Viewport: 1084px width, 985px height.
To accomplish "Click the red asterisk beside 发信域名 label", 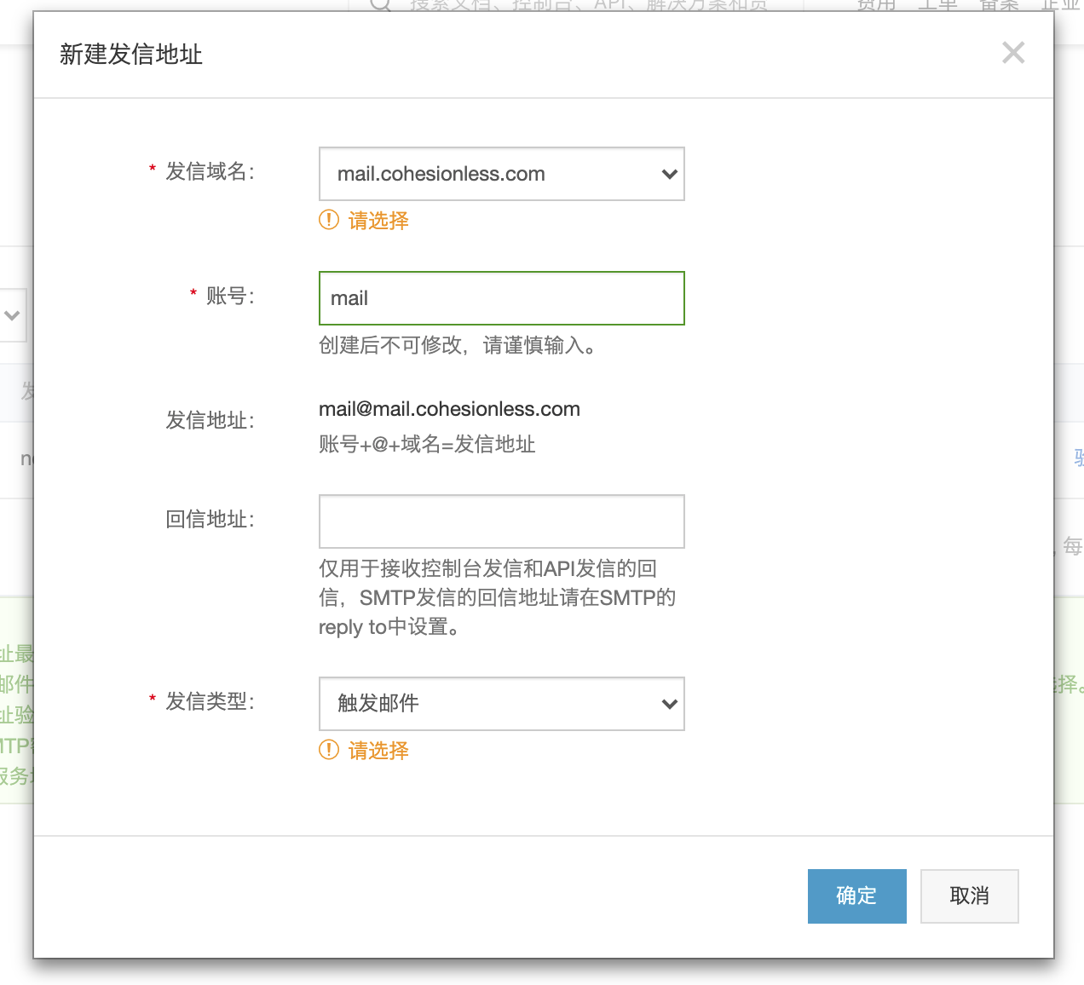I will pos(153,170).
